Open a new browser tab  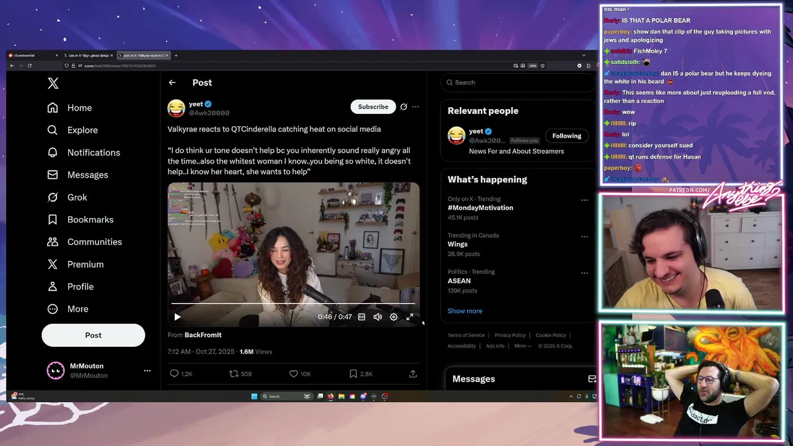click(176, 55)
